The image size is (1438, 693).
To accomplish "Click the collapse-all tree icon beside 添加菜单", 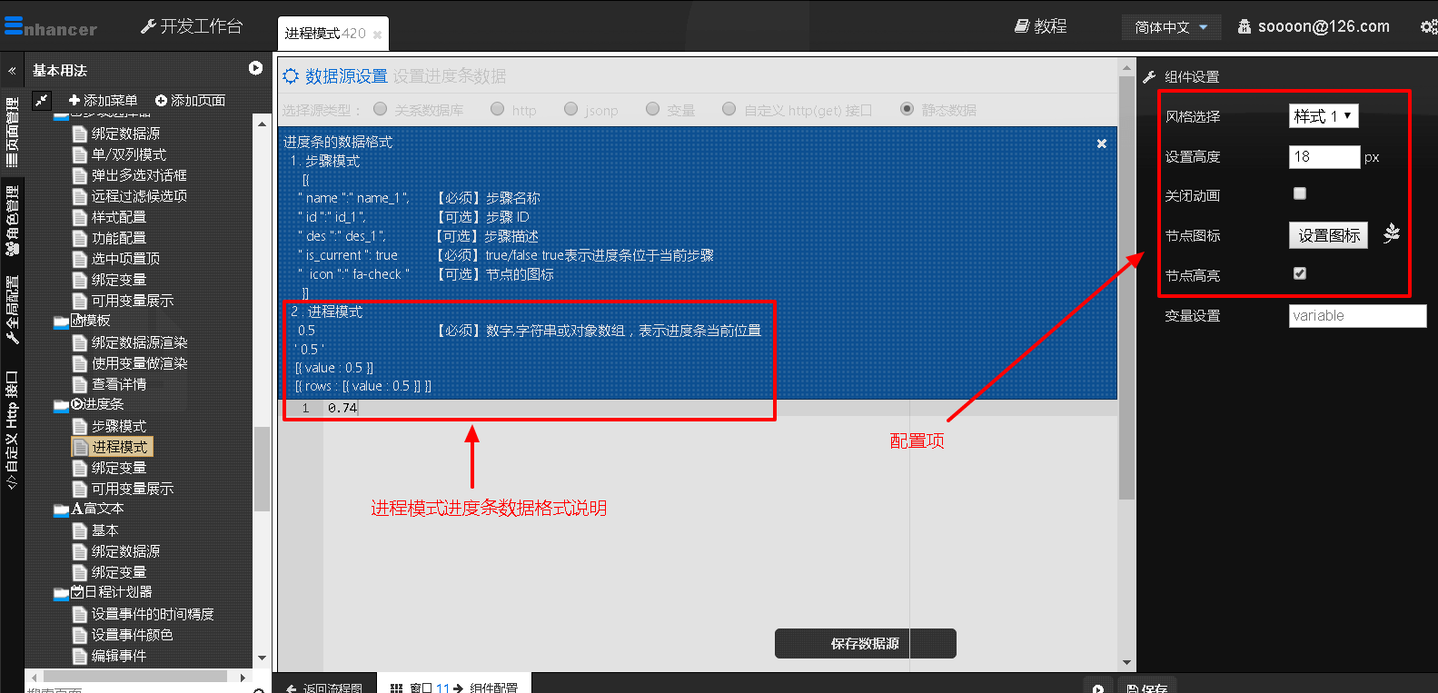I will pyautogui.click(x=42, y=100).
